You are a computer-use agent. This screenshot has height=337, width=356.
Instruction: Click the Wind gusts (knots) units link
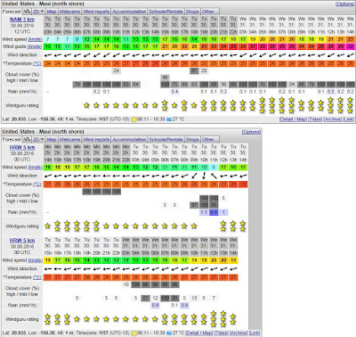coord(34,46)
